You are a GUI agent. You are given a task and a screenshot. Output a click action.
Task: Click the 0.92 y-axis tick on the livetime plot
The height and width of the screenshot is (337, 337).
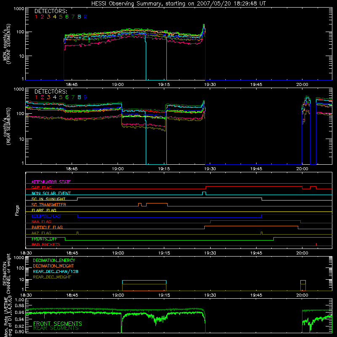[19, 326]
